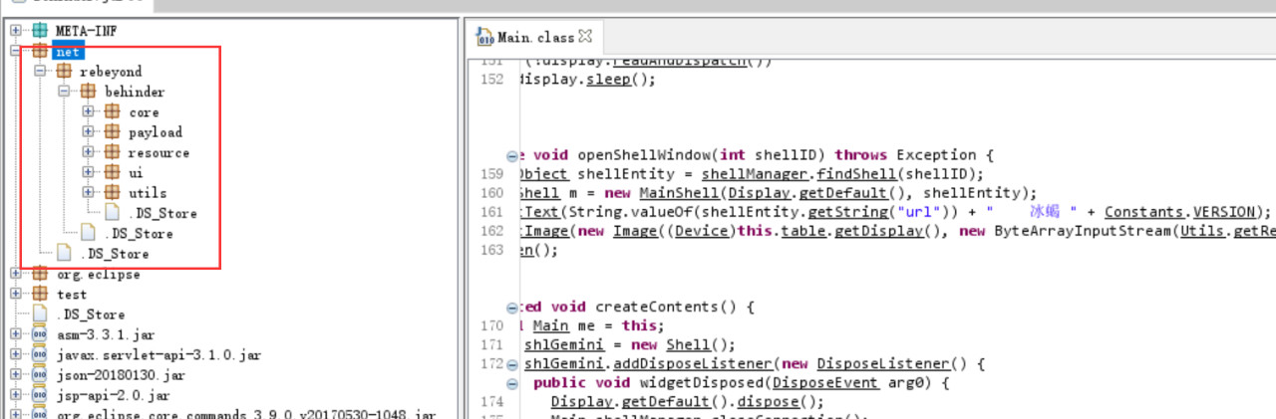Select the rebeyond tree item label
Screen dimensions: 1276x419
pyautogui.click(x=111, y=72)
